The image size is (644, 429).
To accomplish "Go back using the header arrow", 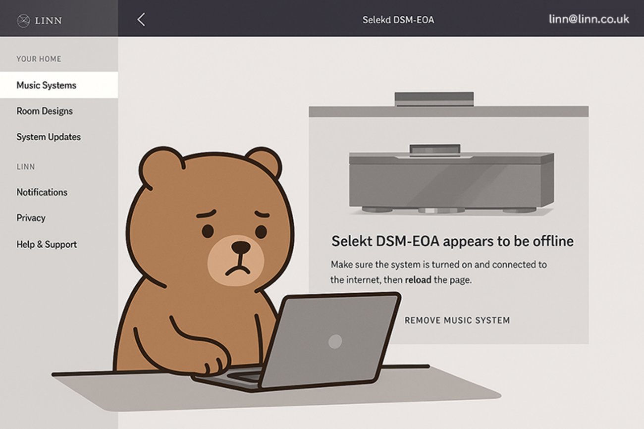I will tap(141, 19).
